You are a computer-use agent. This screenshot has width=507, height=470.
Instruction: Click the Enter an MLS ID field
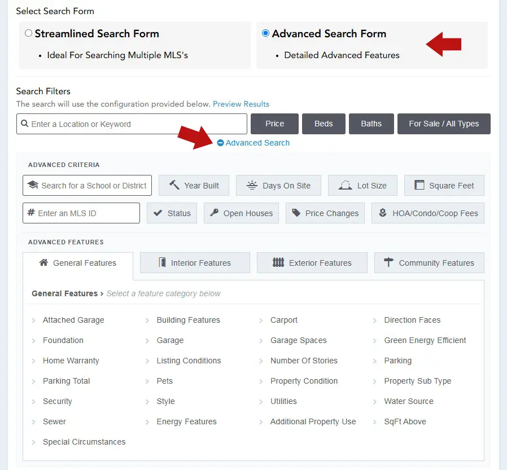[81, 213]
